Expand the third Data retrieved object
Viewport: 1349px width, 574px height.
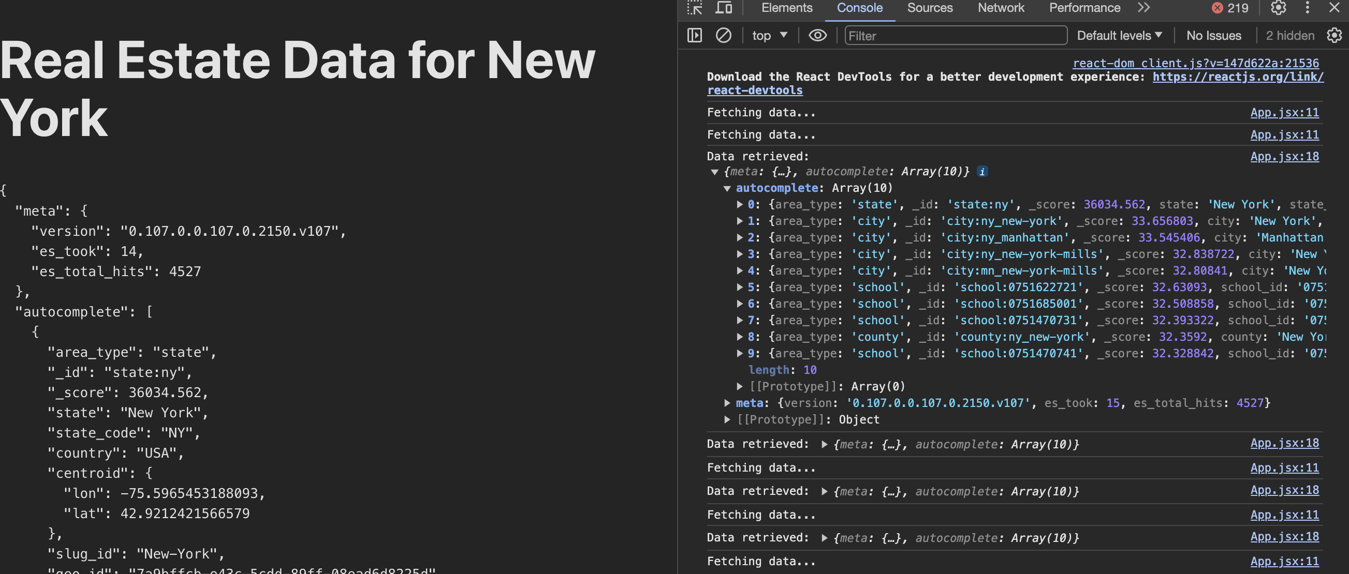tap(824, 491)
